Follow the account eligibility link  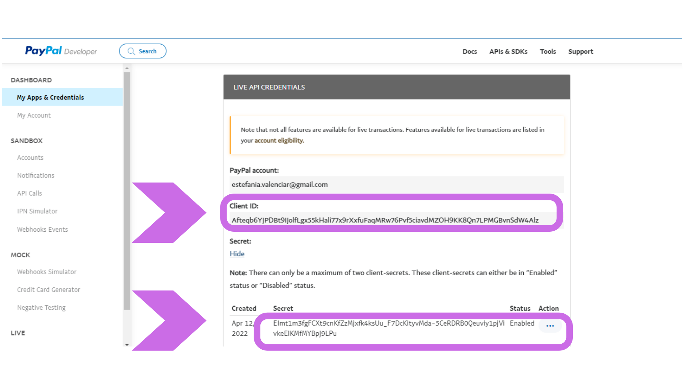click(x=279, y=140)
